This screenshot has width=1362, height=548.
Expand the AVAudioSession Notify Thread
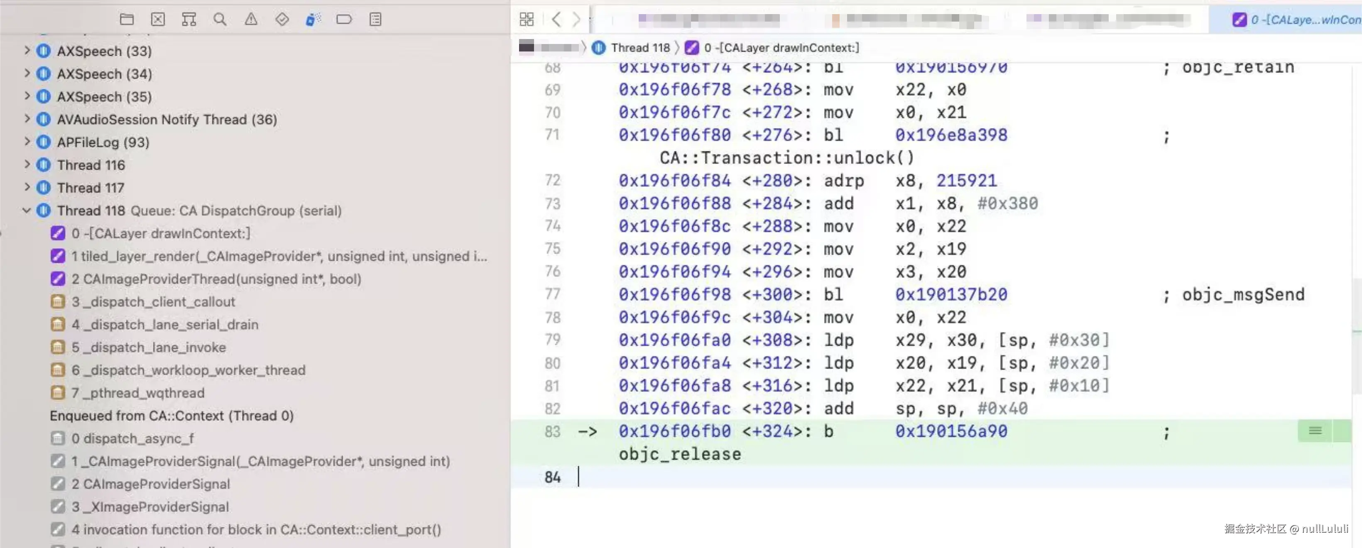pos(27,119)
